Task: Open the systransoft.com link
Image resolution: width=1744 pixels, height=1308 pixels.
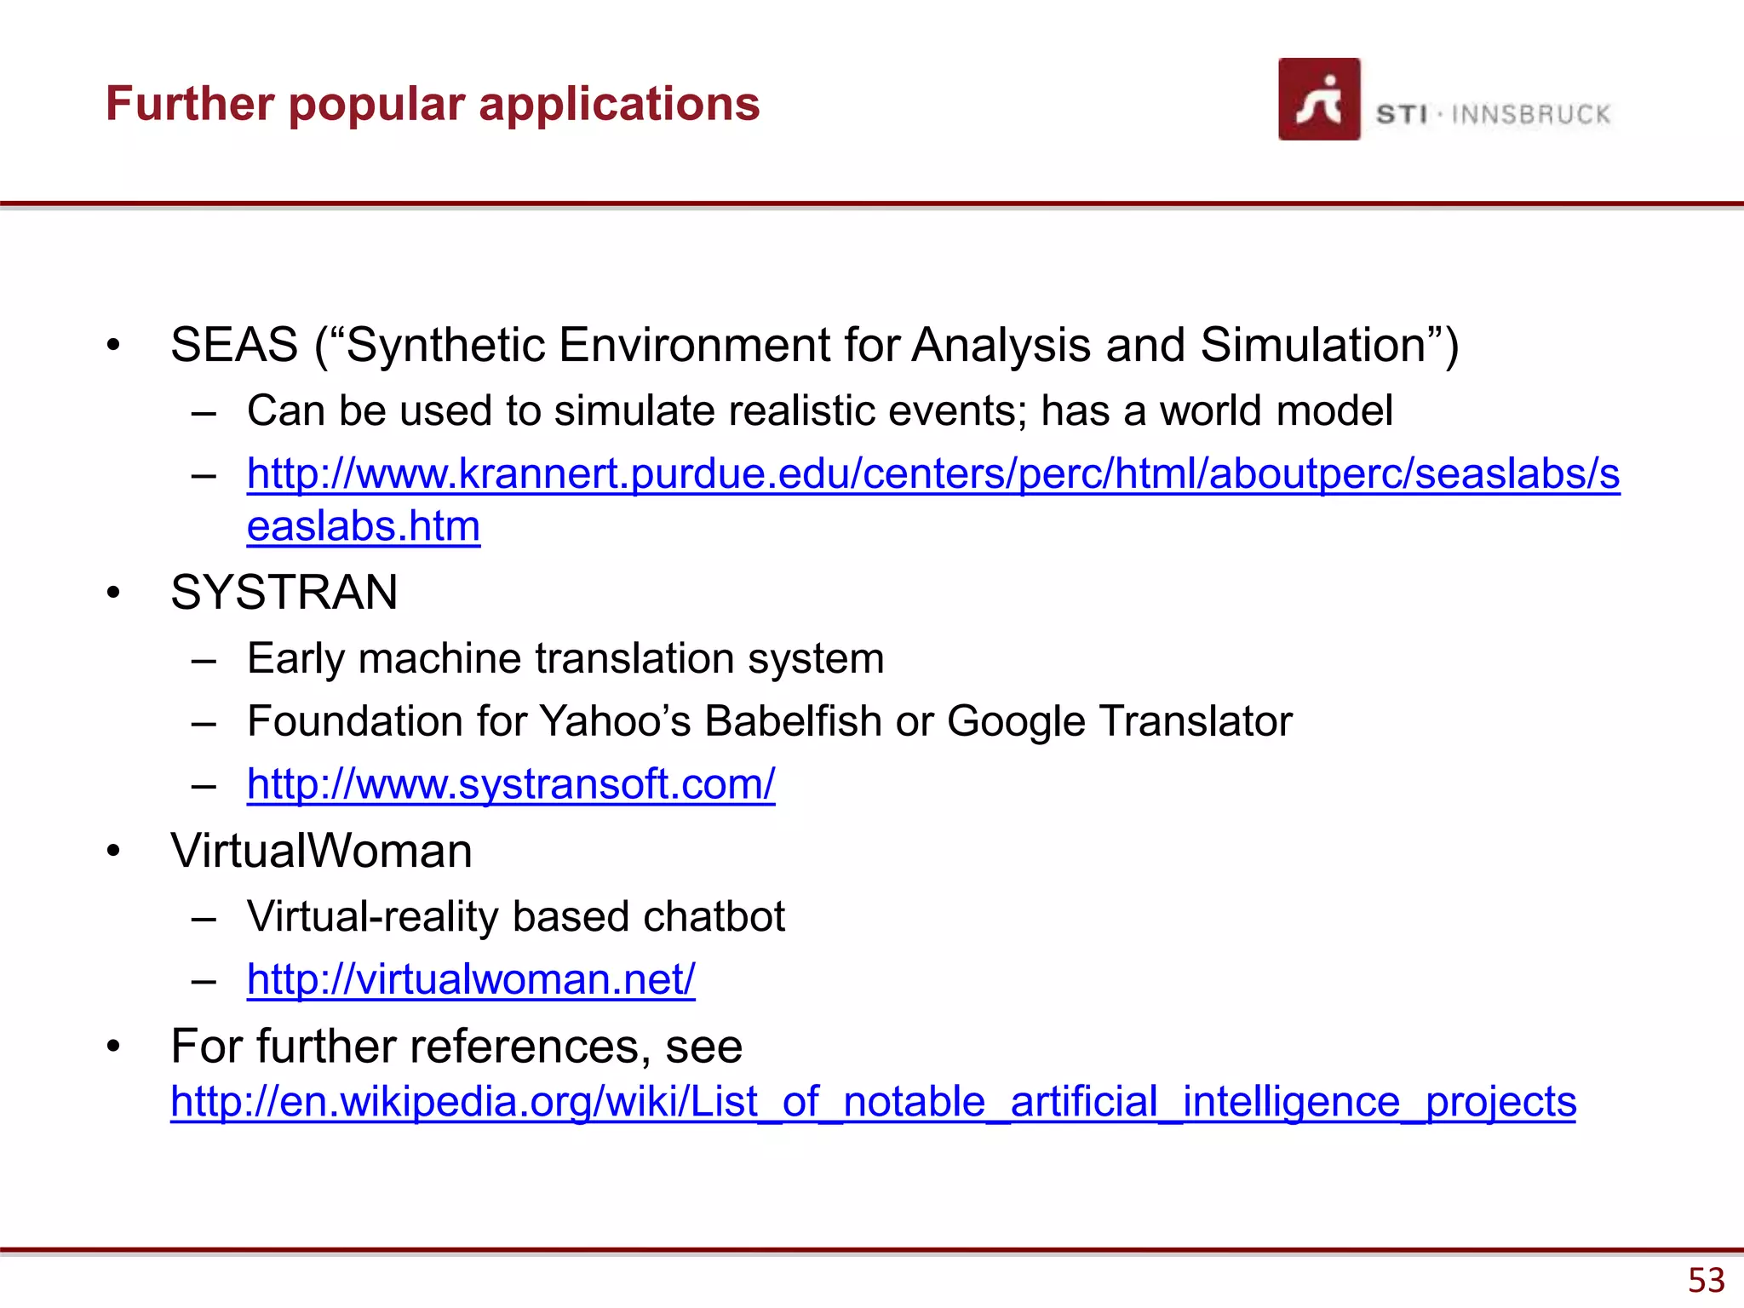Action: (x=511, y=783)
